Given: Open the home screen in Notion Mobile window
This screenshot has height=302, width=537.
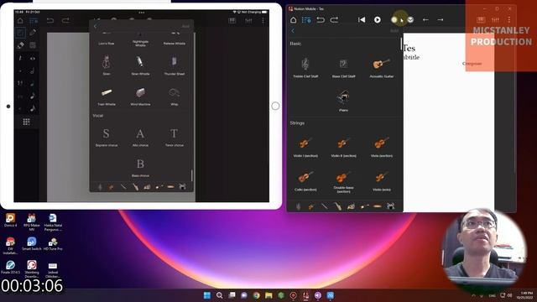Looking at the screenshot, I should (294, 20).
